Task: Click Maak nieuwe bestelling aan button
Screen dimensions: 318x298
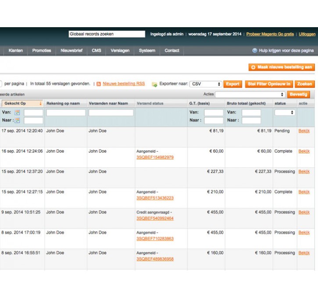Action: [x=282, y=67]
